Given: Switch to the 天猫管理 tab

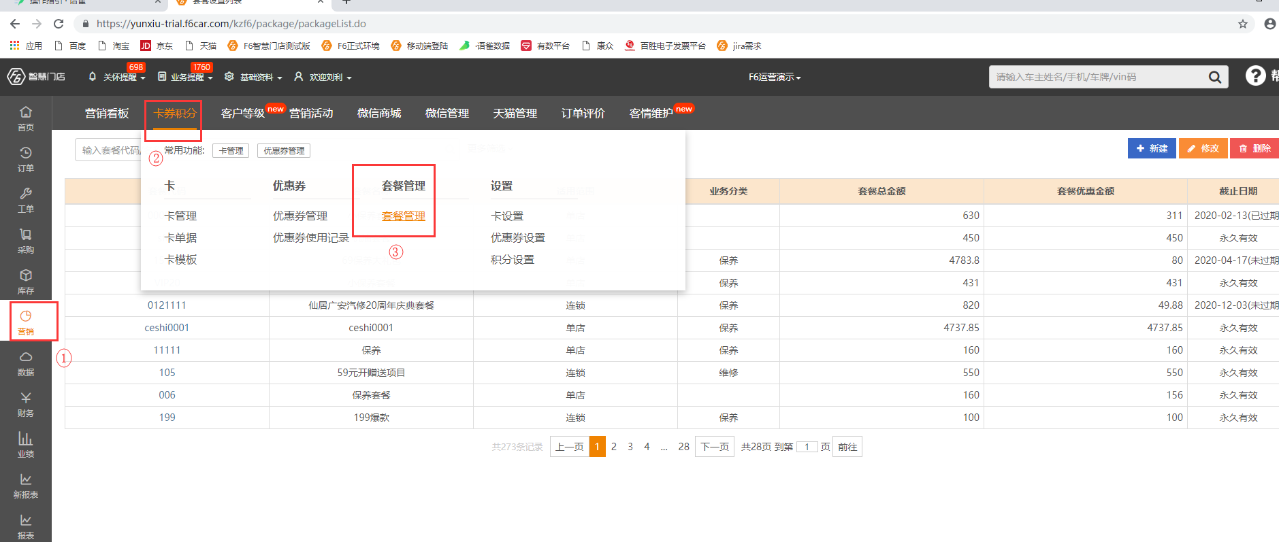Looking at the screenshot, I should (x=515, y=113).
